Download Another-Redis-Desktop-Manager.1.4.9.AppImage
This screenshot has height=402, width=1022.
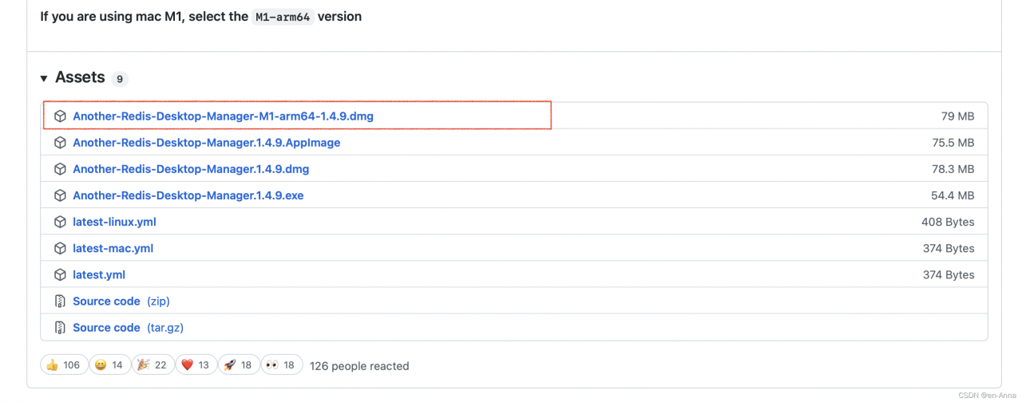point(206,143)
